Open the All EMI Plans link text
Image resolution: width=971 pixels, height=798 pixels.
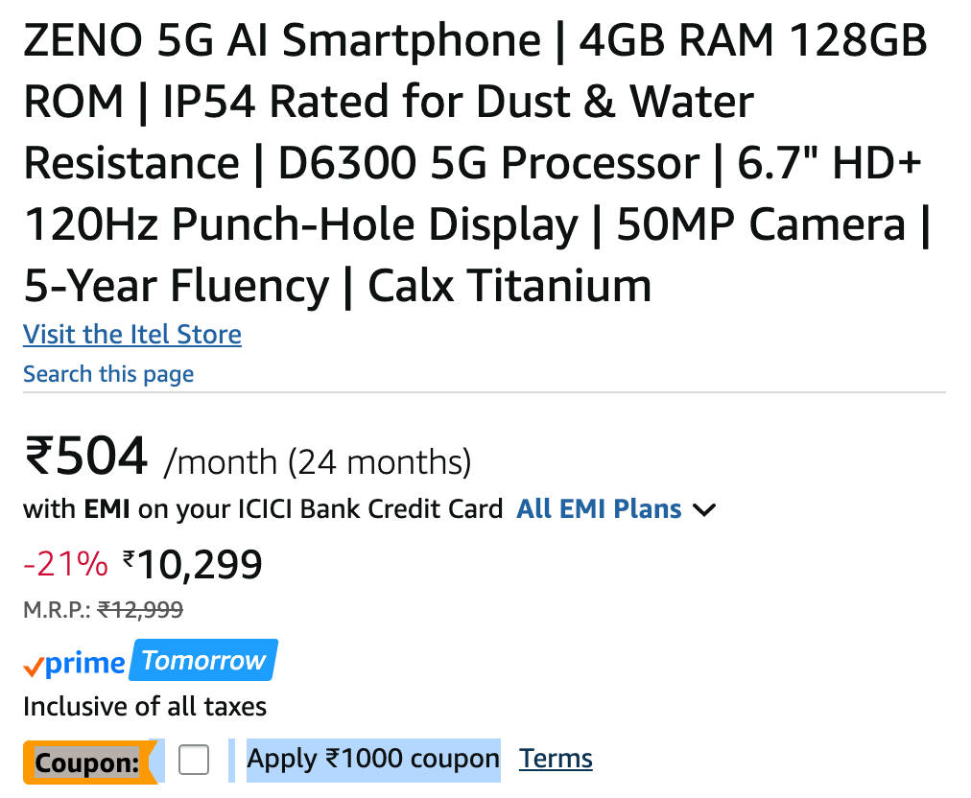(x=599, y=509)
